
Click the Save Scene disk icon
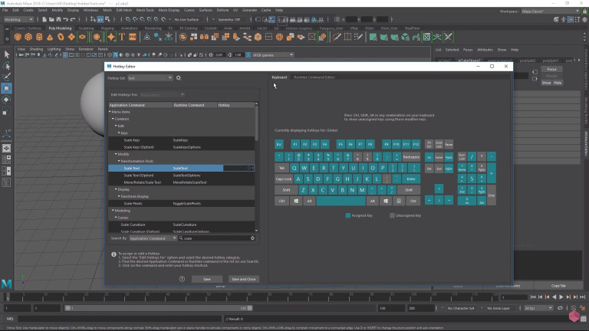coord(58,19)
